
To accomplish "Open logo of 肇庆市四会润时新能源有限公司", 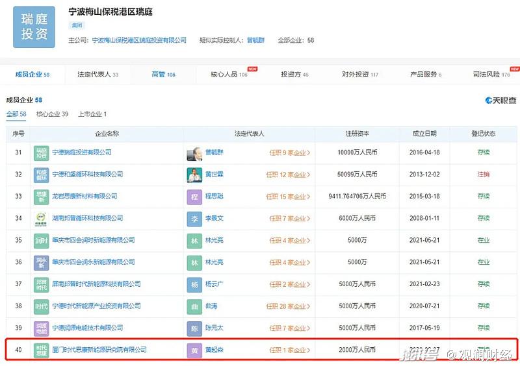I will (x=42, y=241).
